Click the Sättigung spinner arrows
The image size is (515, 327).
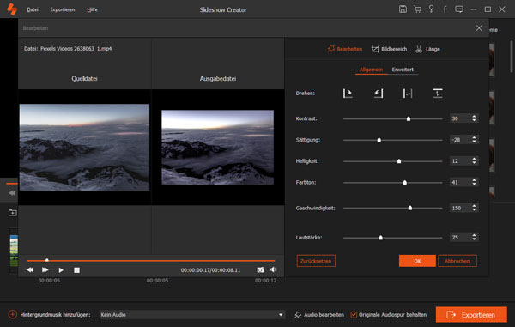coord(474,140)
